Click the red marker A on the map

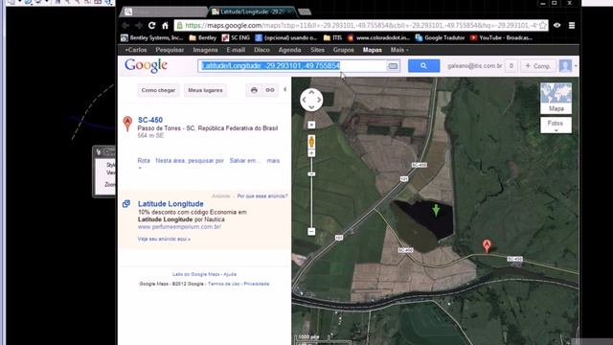click(x=487, y=245)
